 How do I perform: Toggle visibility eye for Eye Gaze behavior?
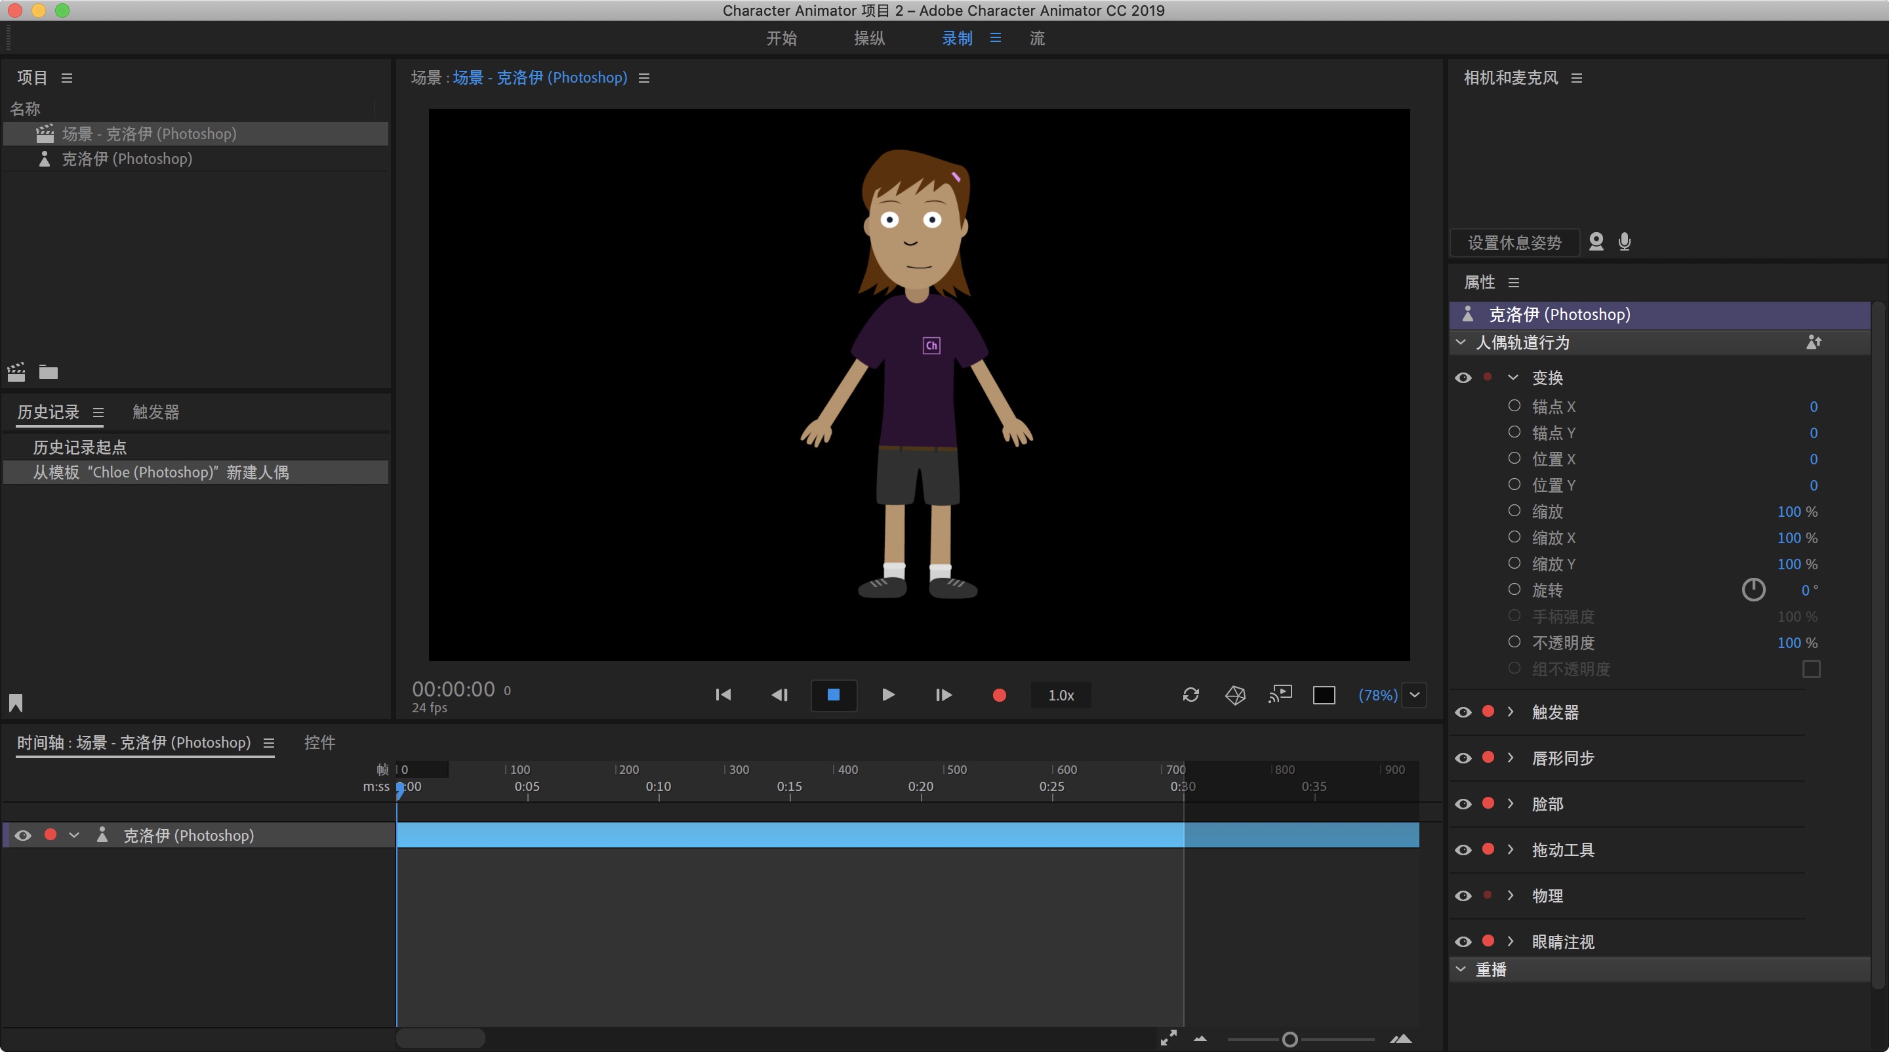[1463, 942]
